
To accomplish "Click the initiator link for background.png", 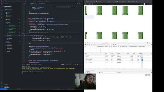I will (119, 58).
